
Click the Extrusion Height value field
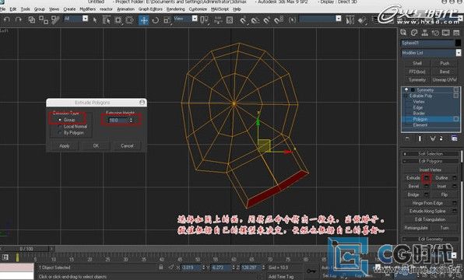[x=118, y=120]
